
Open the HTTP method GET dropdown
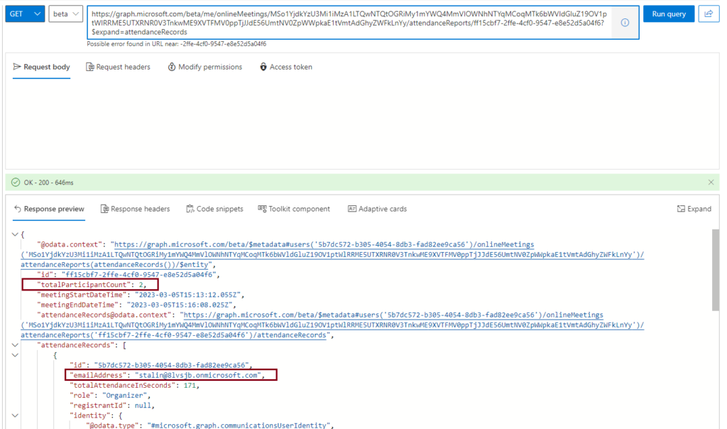(x=26, y=14)
